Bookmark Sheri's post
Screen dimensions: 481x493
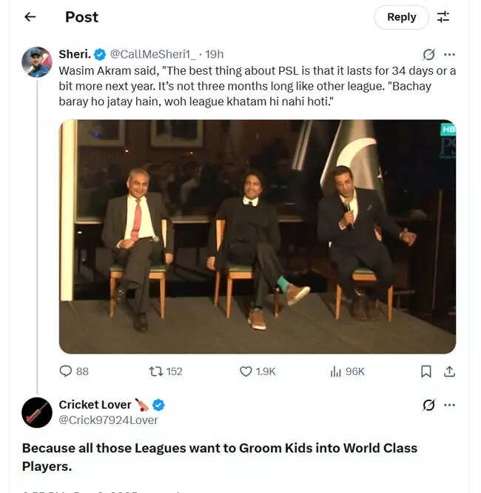426,371
